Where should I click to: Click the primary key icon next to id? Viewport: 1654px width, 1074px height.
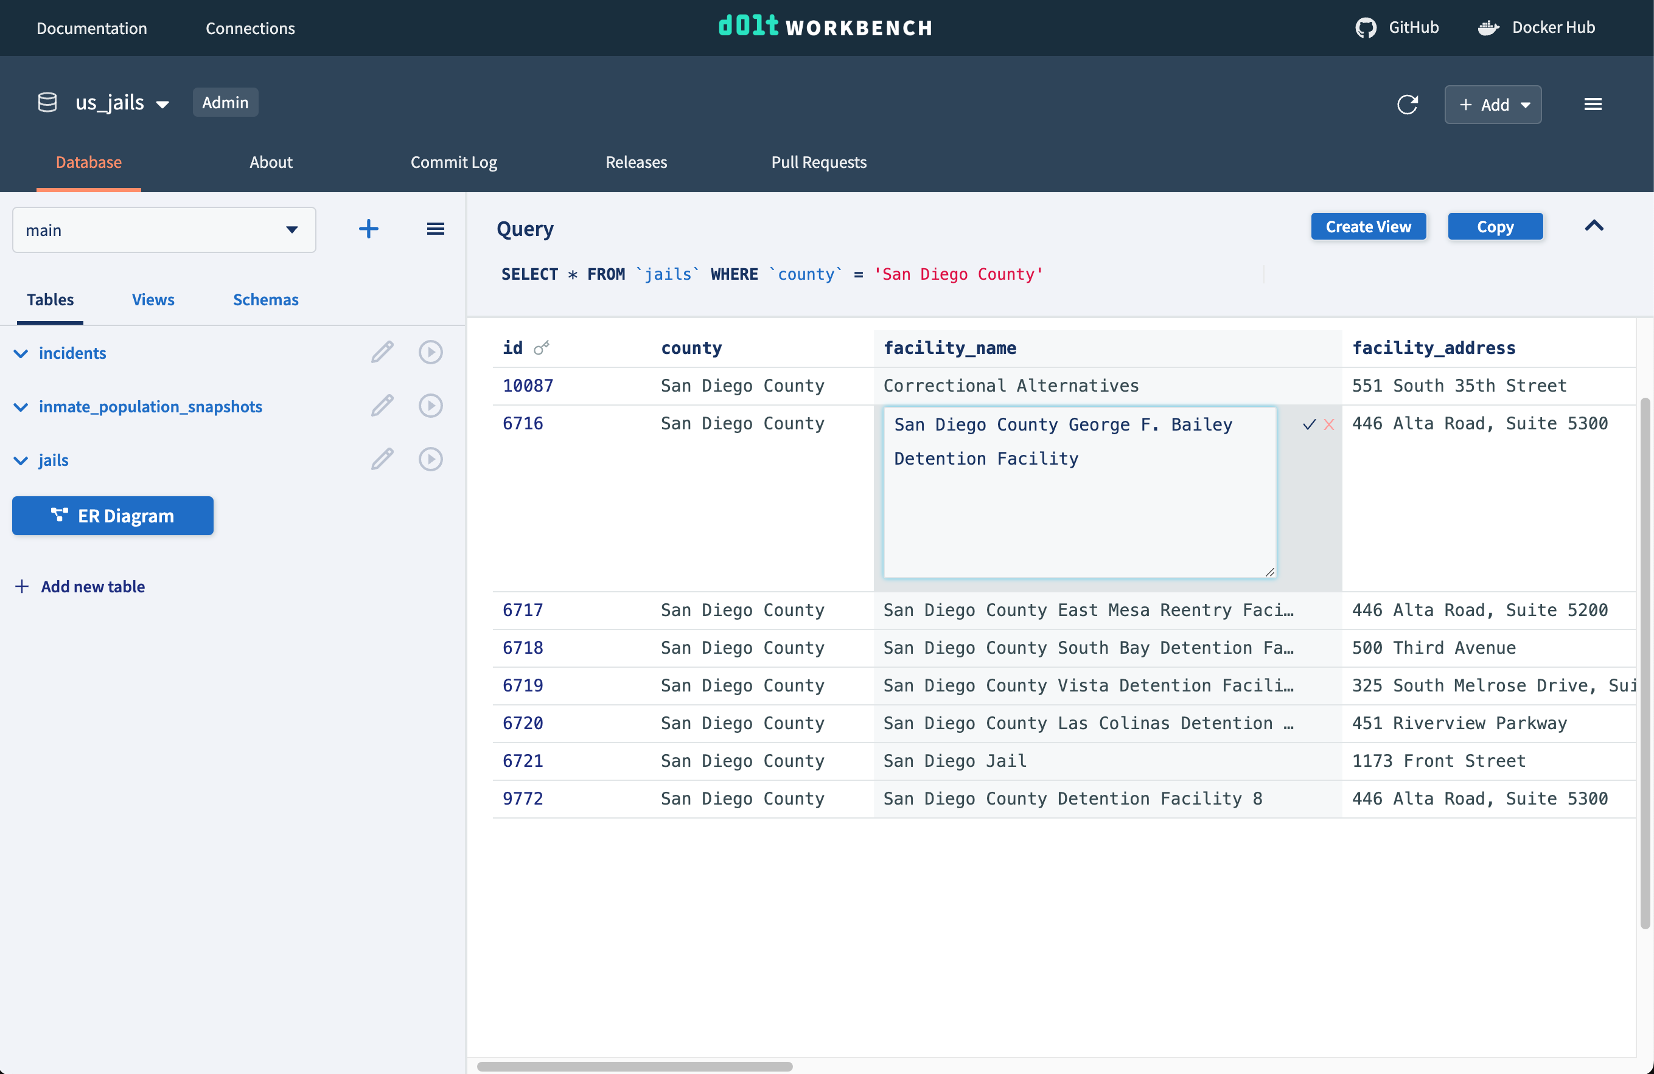[x=542, y=347]
